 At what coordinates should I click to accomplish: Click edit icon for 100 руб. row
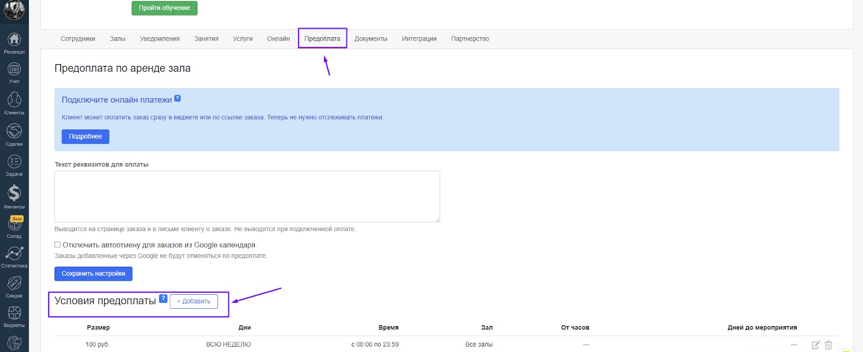click(816, 344)
